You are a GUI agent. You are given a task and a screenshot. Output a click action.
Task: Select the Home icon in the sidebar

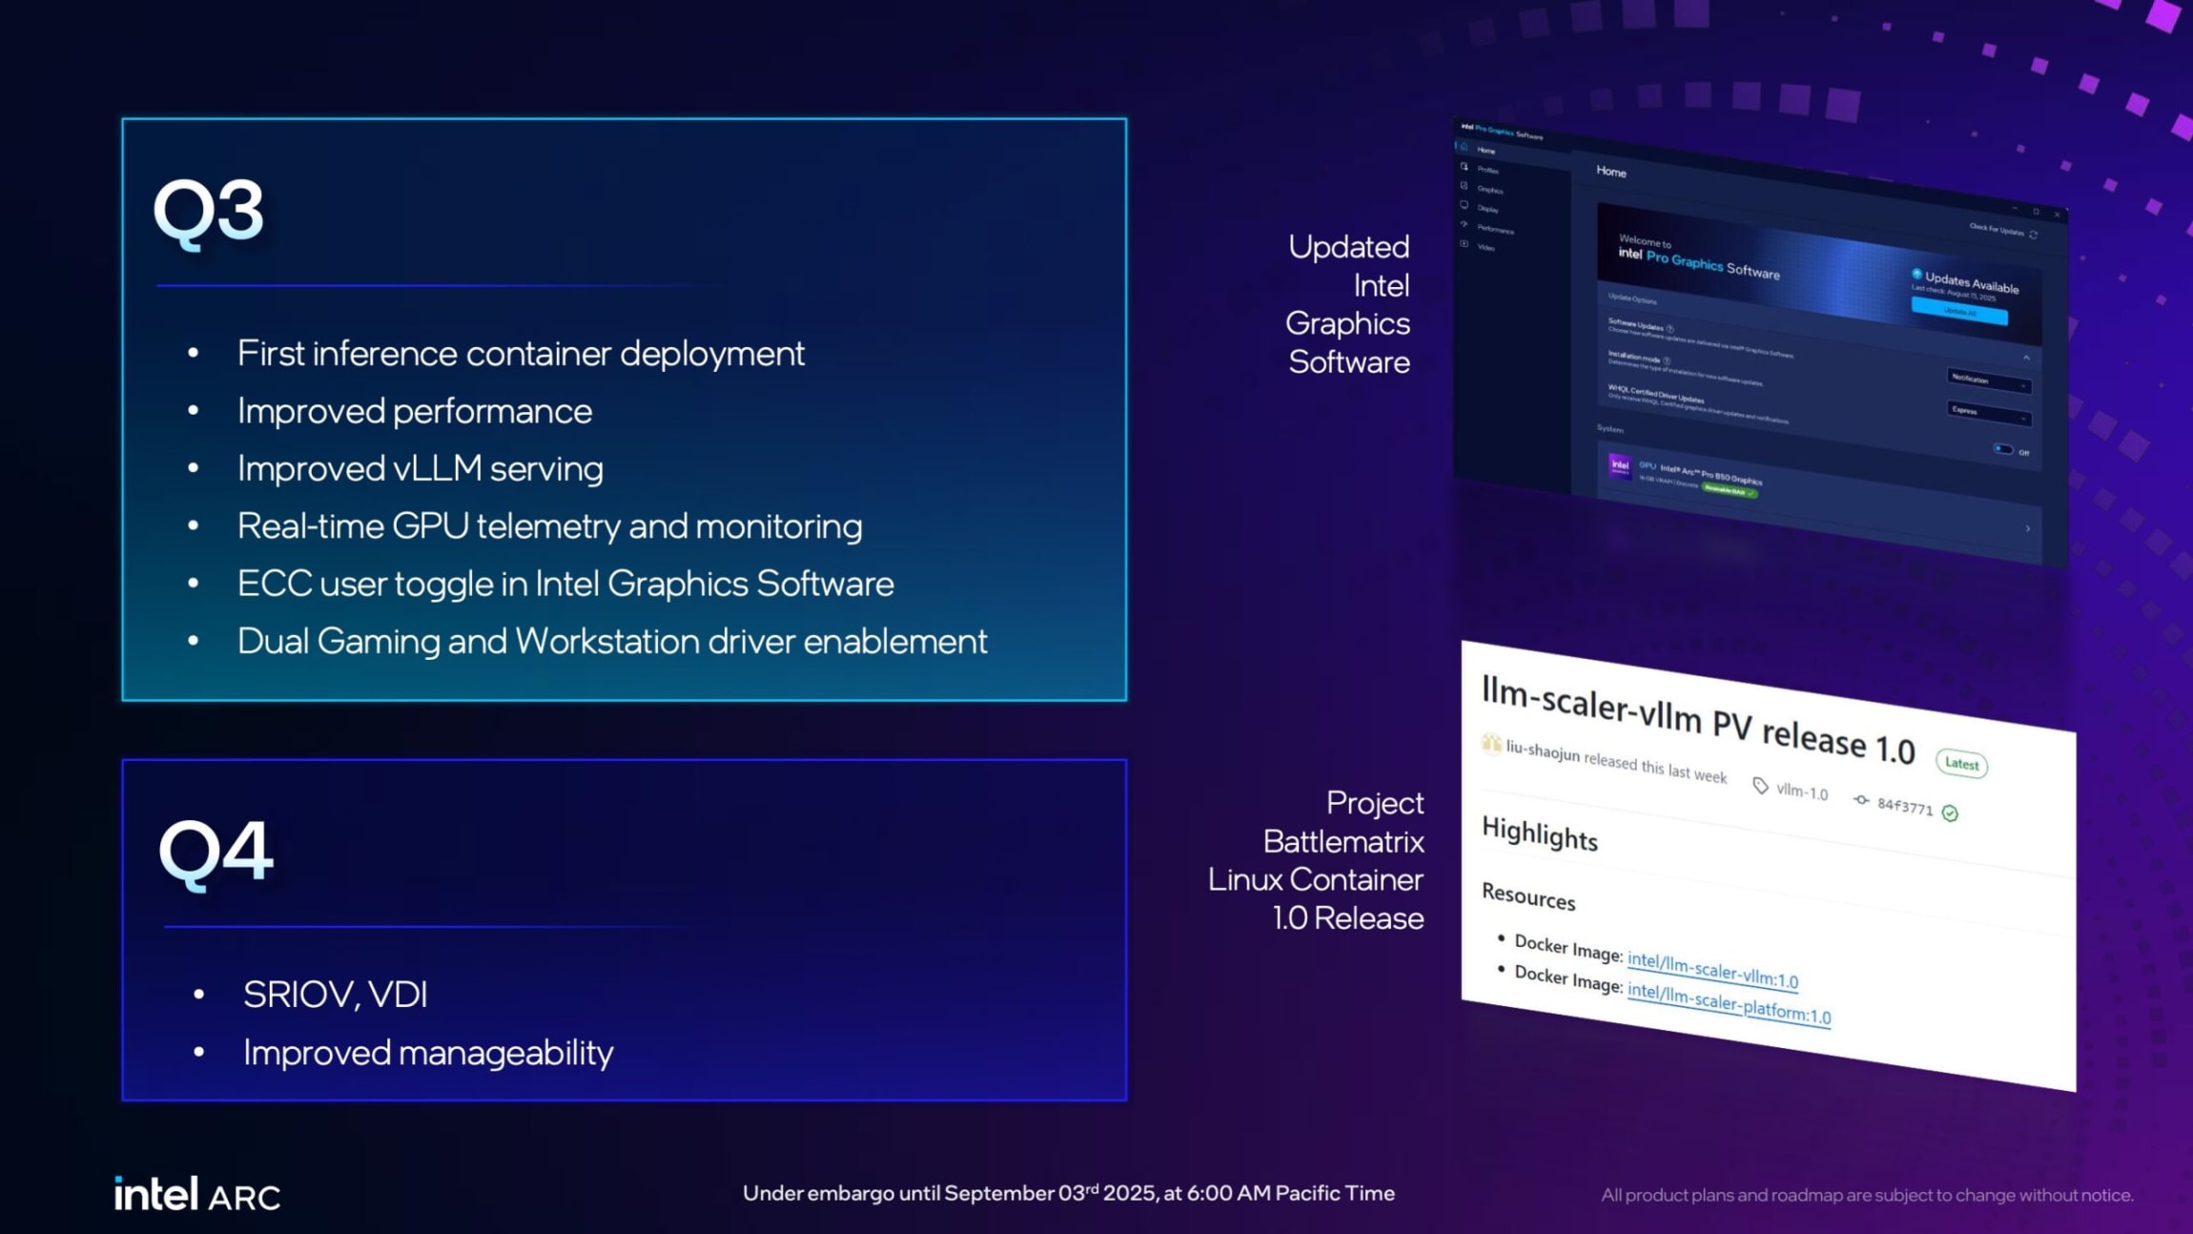(x=1464, y=148)
